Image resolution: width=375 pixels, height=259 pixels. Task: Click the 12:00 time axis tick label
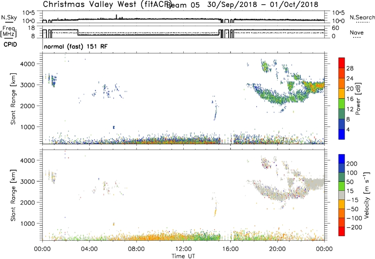(183, 249)
